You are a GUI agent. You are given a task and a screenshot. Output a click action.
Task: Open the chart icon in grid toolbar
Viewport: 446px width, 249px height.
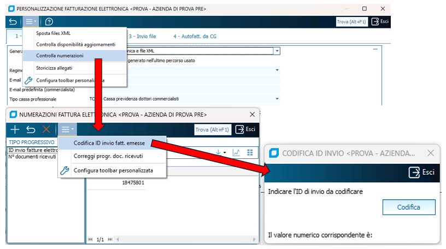click(x=236, y=153)
